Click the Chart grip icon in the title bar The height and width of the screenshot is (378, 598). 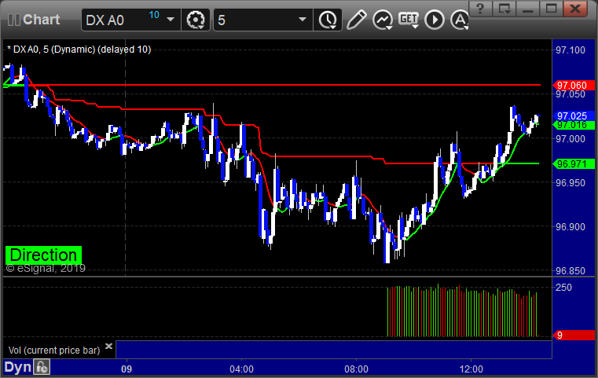click(x=13, y=20)
